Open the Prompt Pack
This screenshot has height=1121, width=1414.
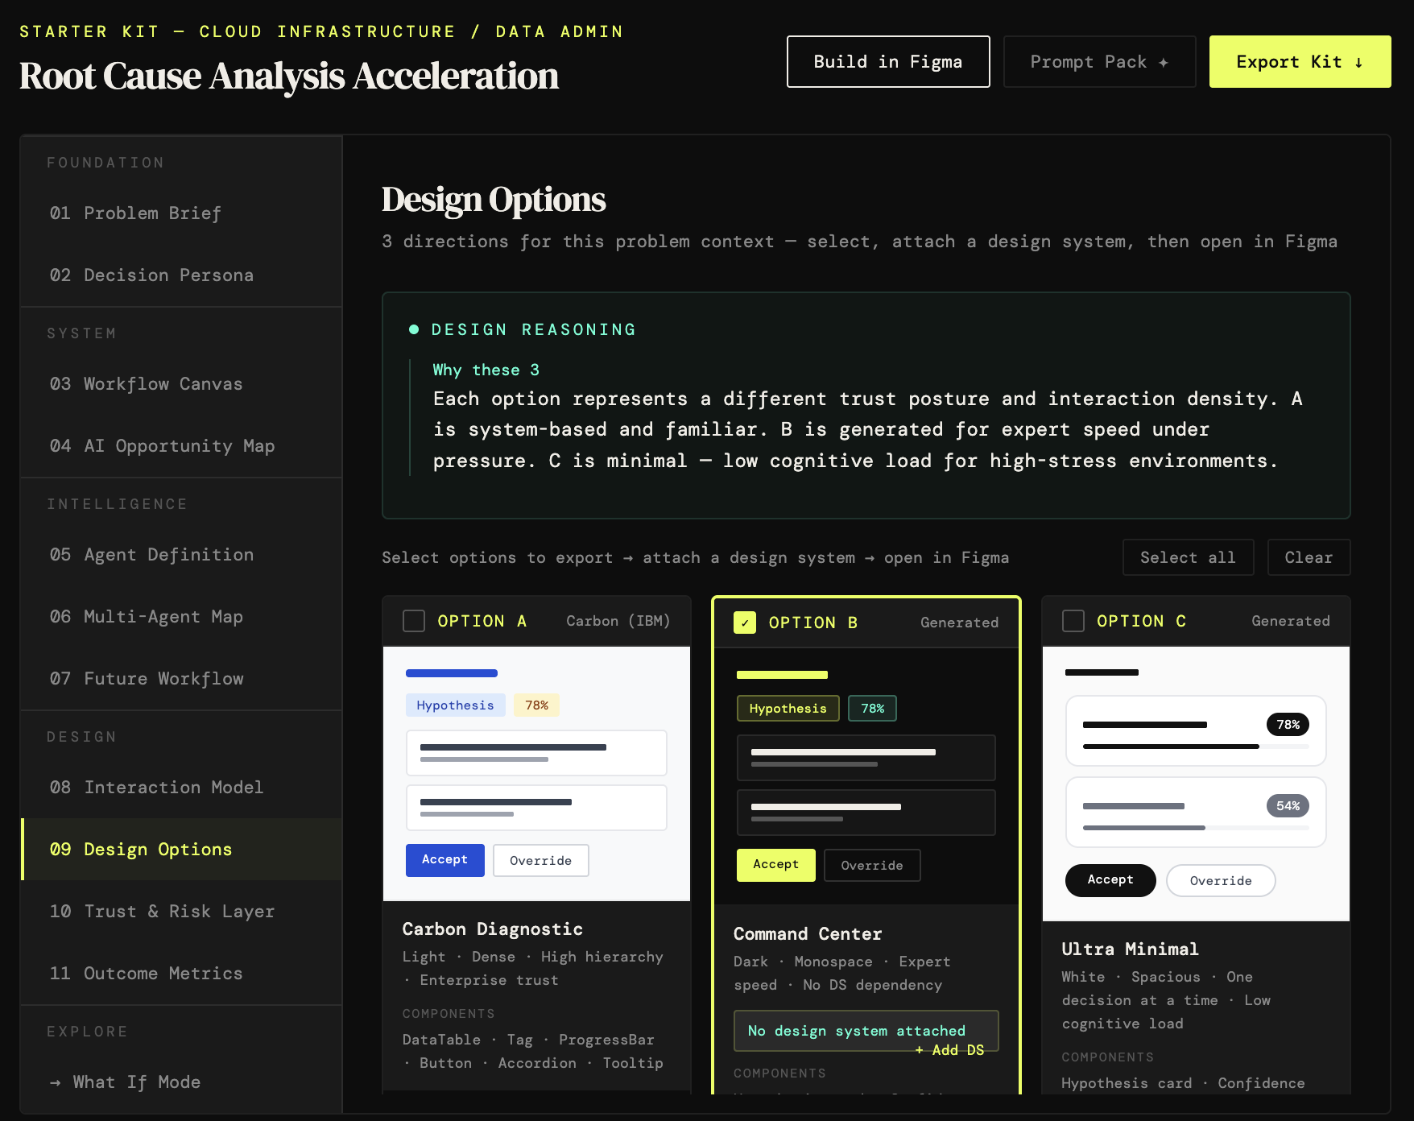coord(1098,62)
